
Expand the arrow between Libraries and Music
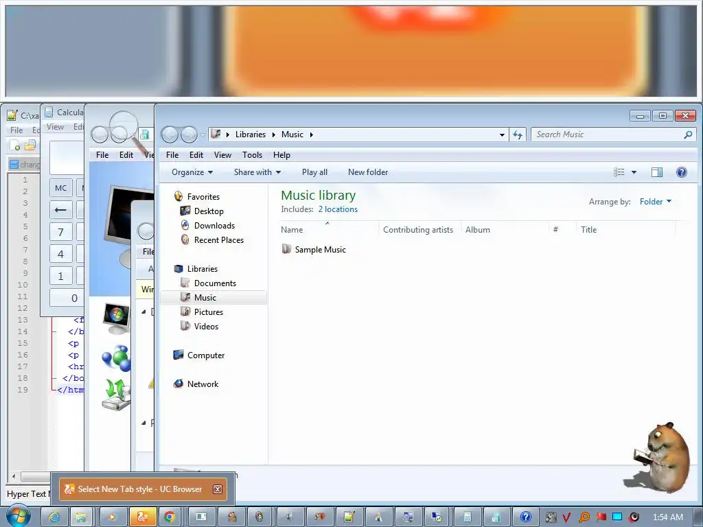(273, 134)
